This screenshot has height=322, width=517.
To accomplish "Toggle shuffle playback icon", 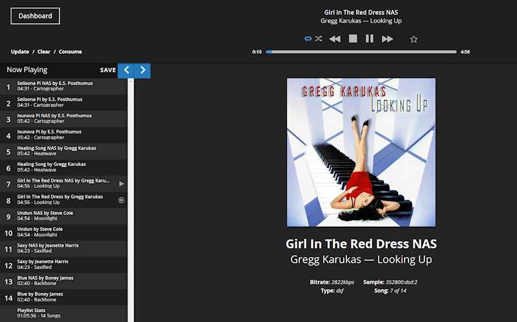I will 319,39.
